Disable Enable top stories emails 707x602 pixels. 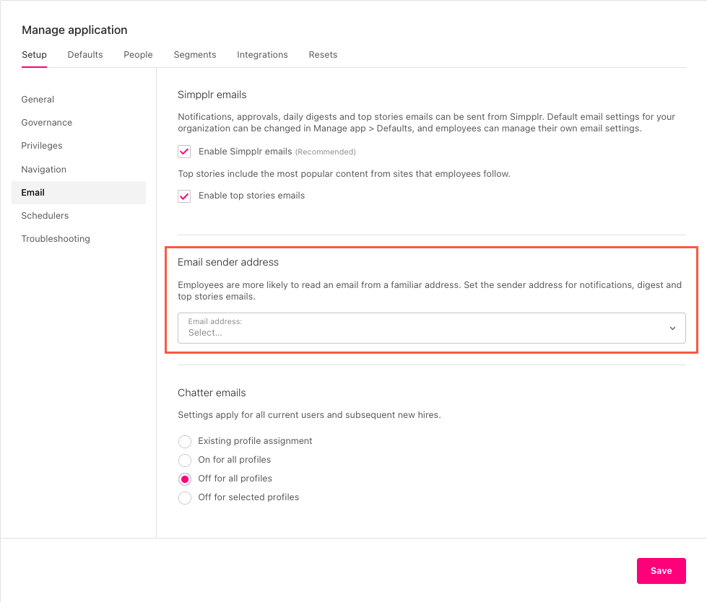click(184, 196)
